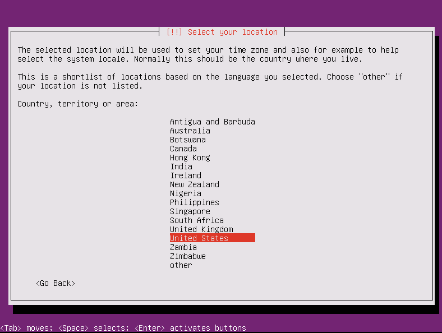Image resolution: width=442 pixels, height=333 pixels.
Task: Select Botswana in the country list
Action: (x=188, y=140)
